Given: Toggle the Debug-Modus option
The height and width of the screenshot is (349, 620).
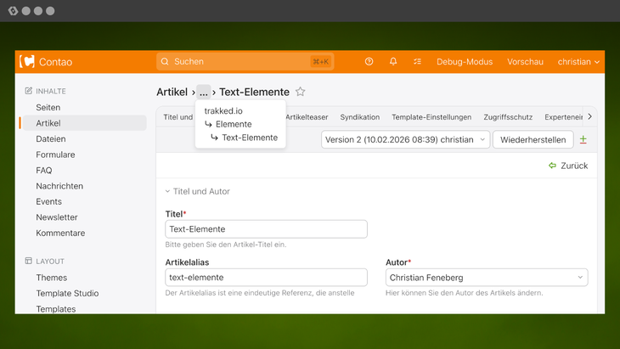Looking at the screenshot, I should point(464,62).
